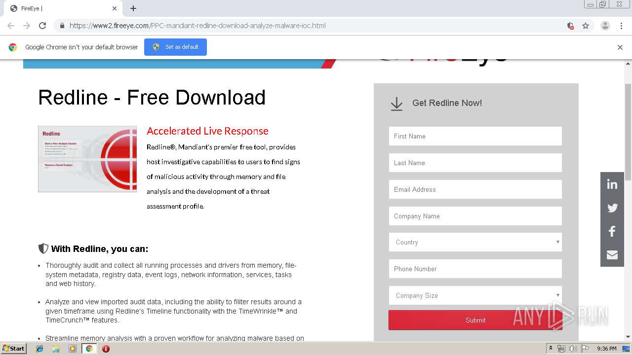The width and height of the screenshot is (632, 355).
Task: Click the padlock site security icon
Action: [x=62, y=26]
